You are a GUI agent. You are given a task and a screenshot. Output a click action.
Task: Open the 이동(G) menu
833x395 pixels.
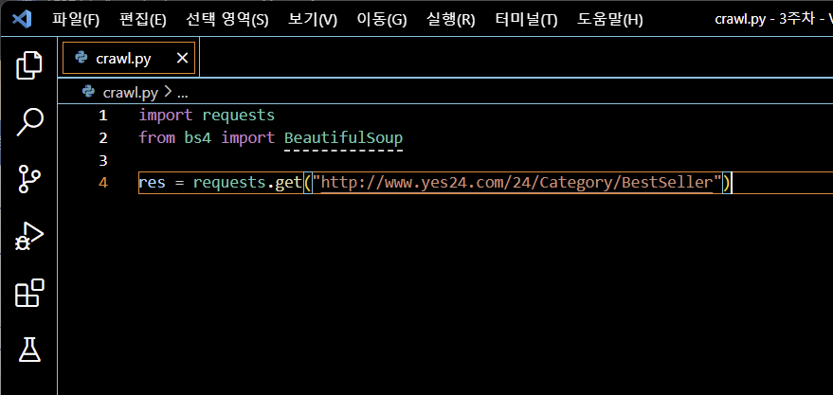382,20
